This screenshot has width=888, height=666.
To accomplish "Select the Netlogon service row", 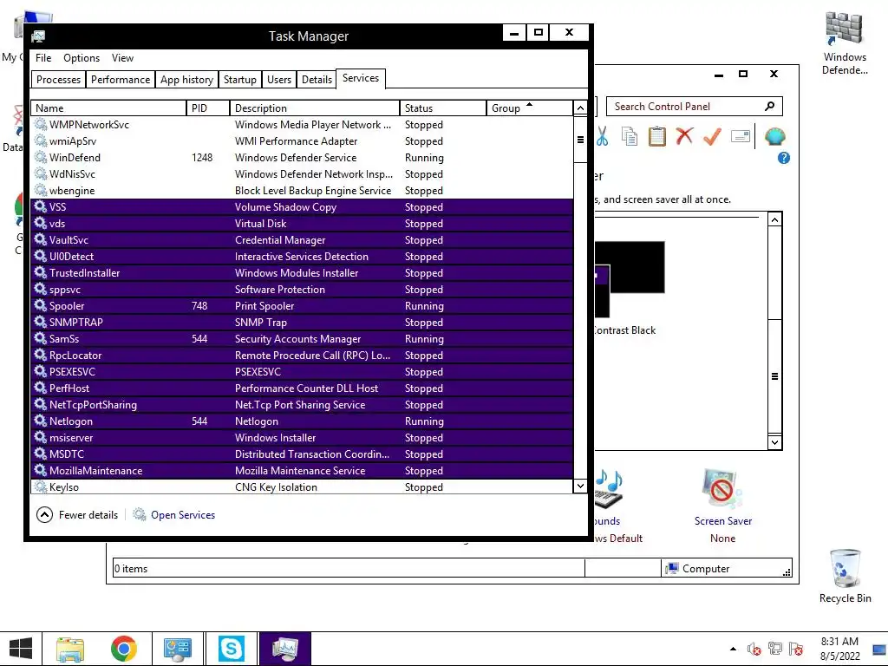I will point(302,421).
